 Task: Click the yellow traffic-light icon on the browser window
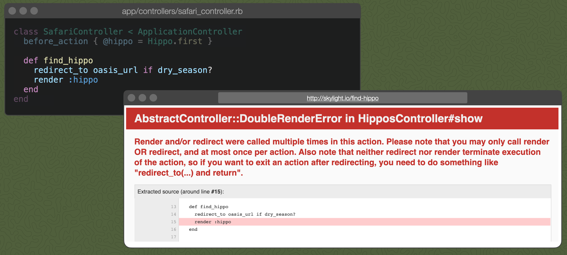[143, 98]
